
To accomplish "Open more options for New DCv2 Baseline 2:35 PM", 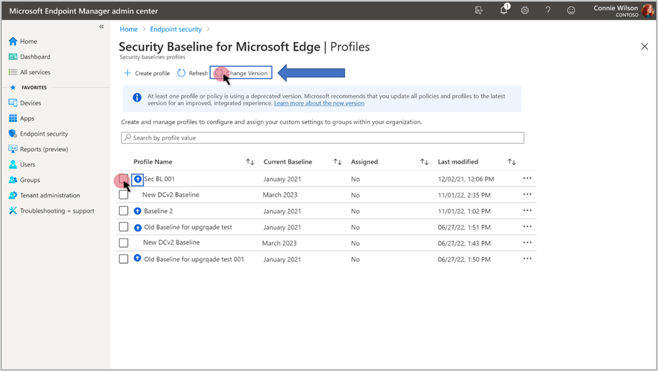I will coord(528,194).
